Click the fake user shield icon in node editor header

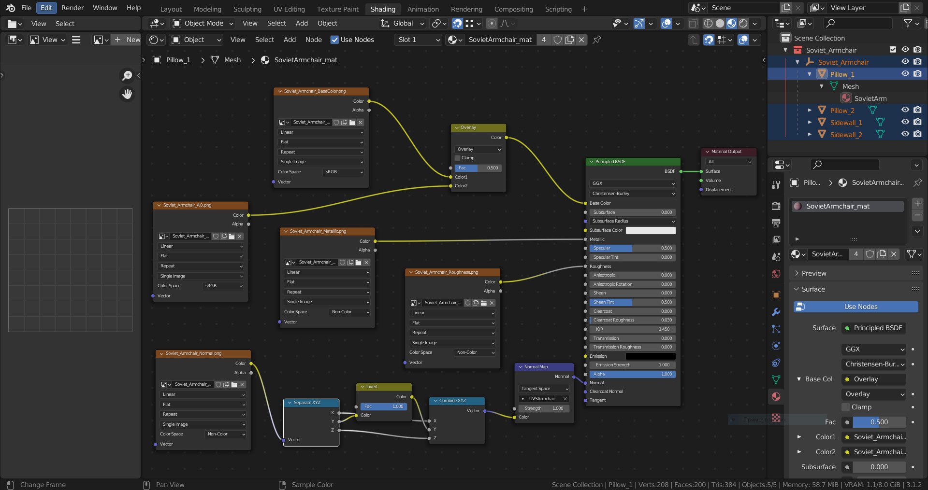coord(557,40)
